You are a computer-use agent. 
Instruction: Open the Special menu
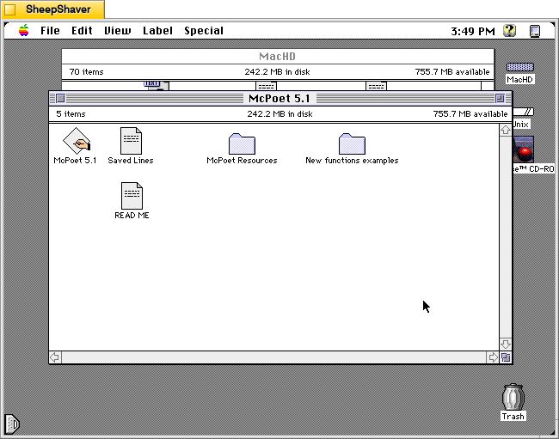point(204,31)
